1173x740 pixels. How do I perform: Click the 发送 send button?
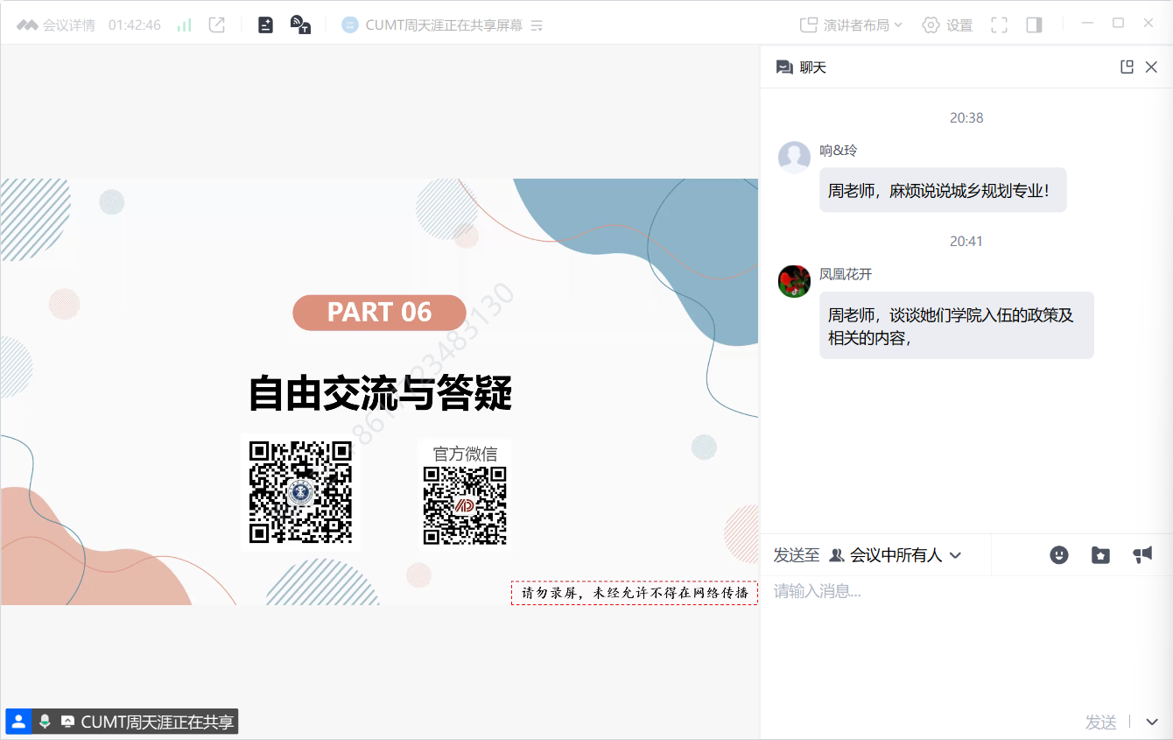tap(1100, 722)
